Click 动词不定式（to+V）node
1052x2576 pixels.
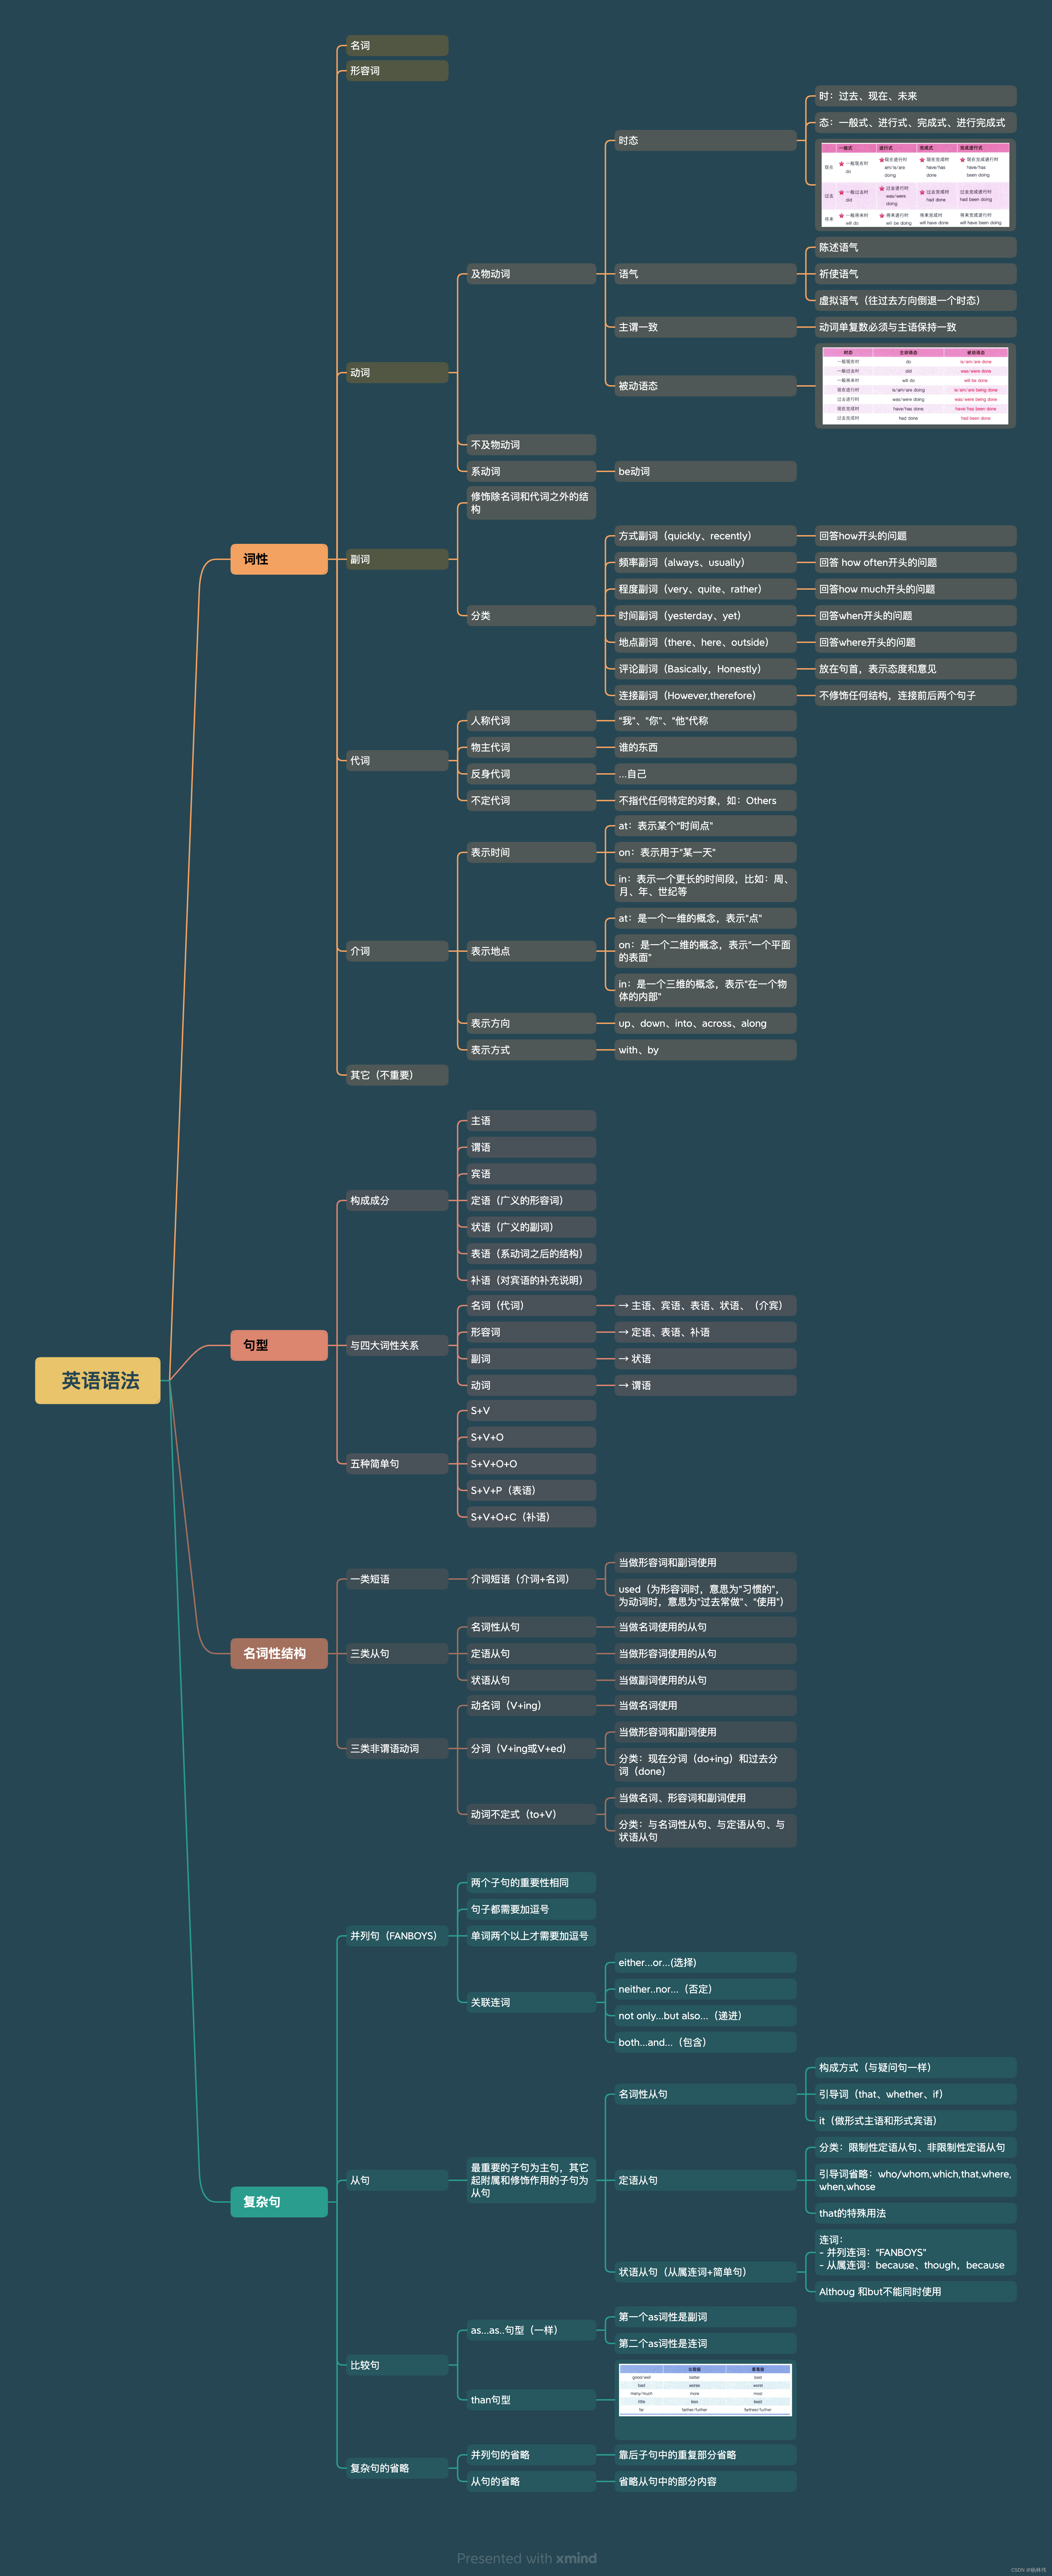531,1814
